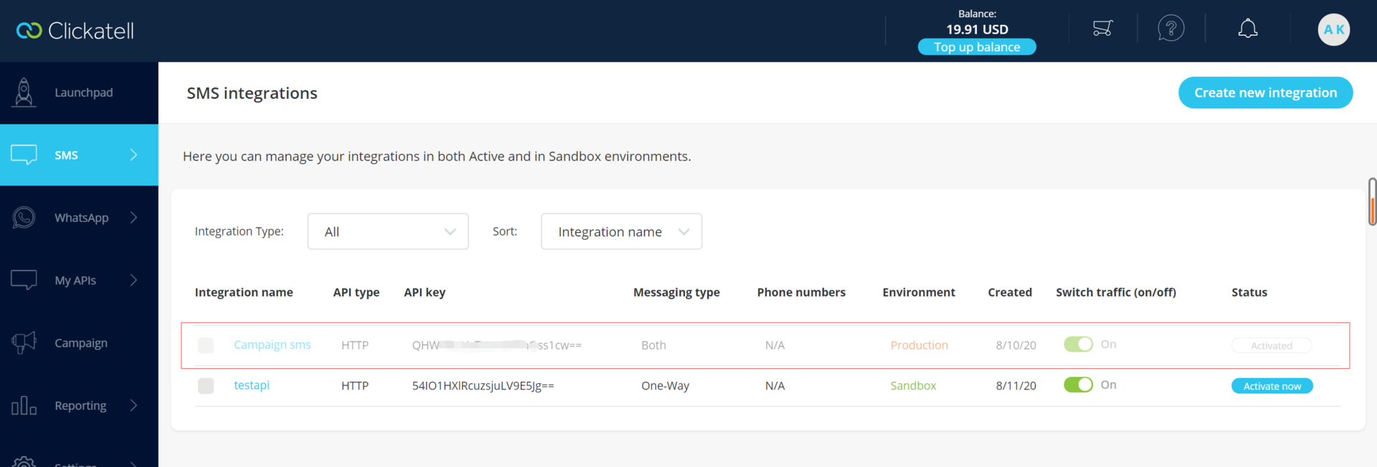This screenshot has width=1377, height=467.
Task: Click the Campaign megaphone icon
Action: [24, 343]
